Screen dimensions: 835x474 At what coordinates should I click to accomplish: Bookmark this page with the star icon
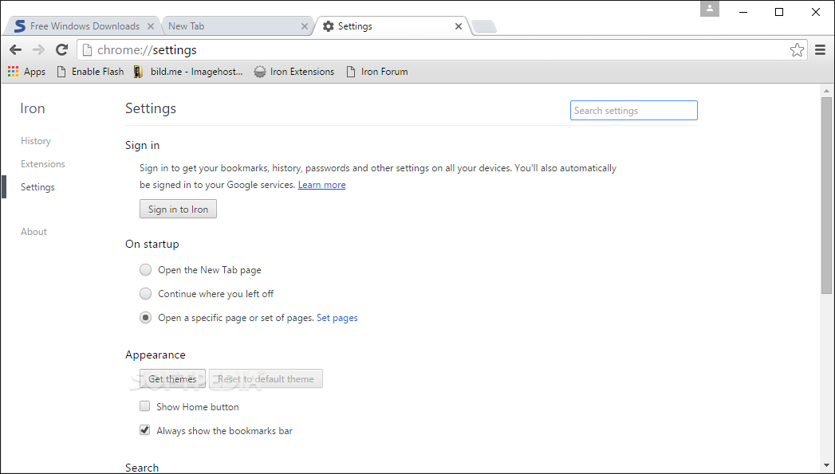coord(797,50)
